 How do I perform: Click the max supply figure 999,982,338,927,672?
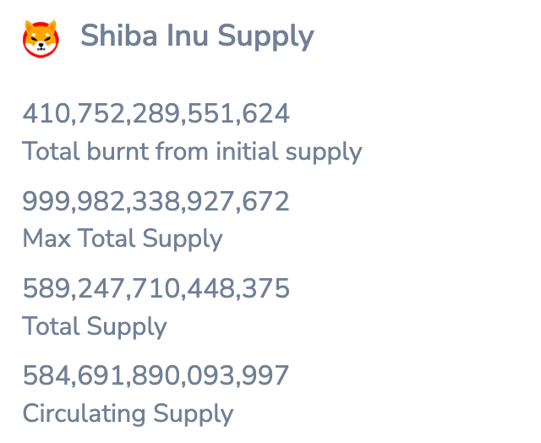point(156,201)
